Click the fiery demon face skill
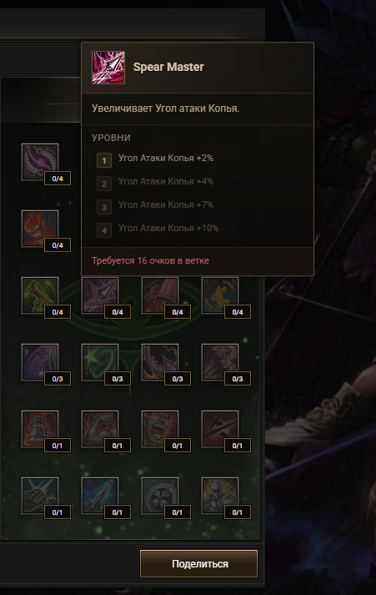This screenshot has height=595, width=376. (40, 229)
